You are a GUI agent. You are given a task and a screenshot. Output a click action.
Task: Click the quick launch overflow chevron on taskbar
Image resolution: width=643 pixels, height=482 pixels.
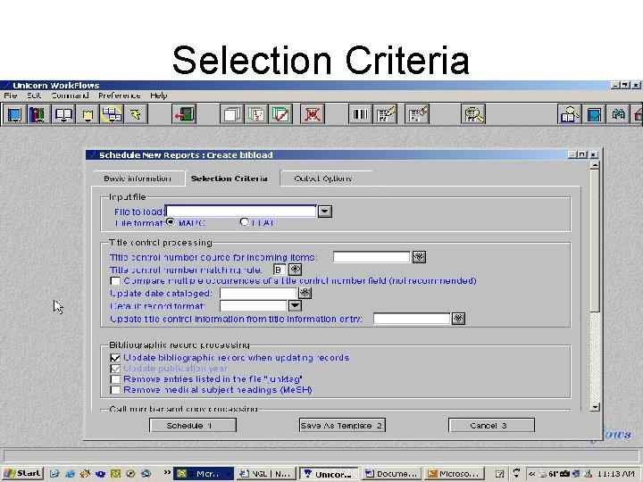click(x=167, y=472)
